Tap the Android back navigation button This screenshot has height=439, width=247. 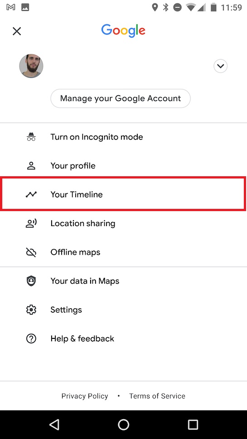click(x=54, y=425)
